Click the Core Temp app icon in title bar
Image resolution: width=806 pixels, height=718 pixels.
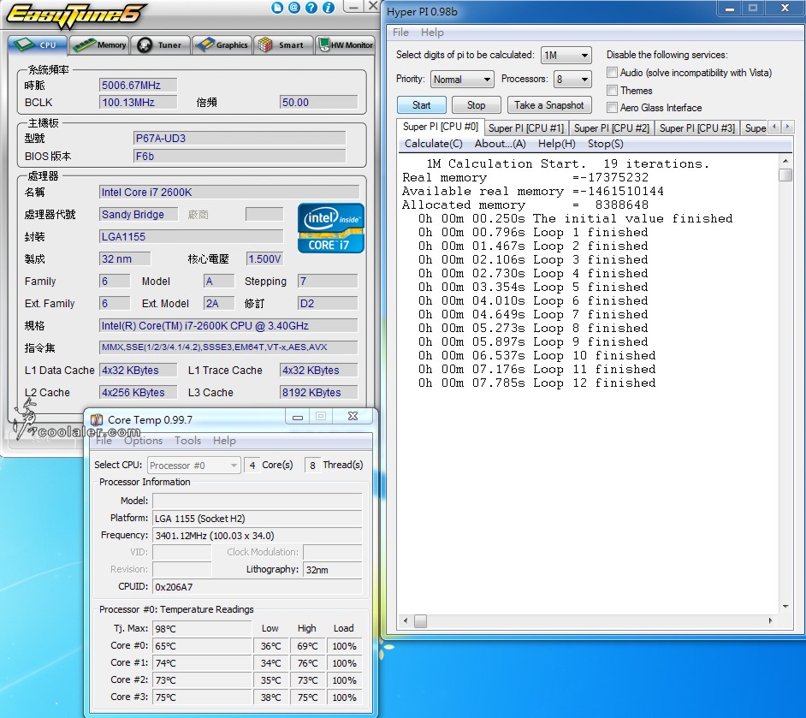pos(96,419)
